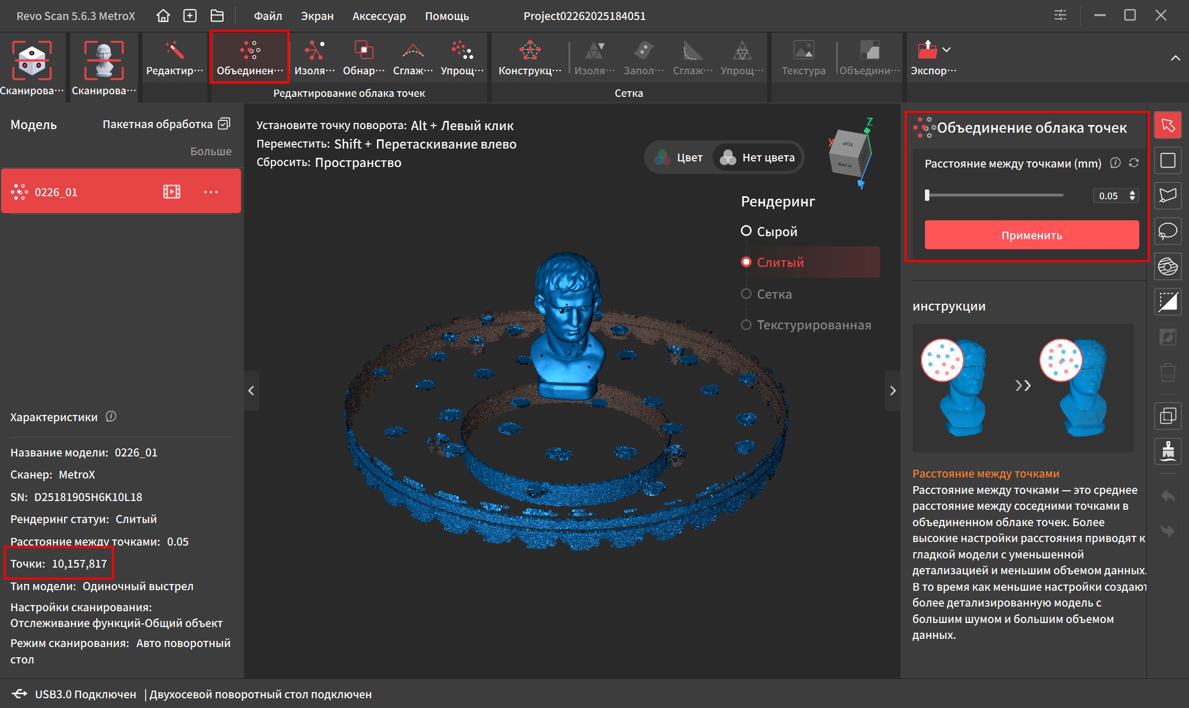The height and width of the screenshot is (708, 1189).
Task: Select the rectangle selection tool in right sidebar
Action: pos(1167,160)
